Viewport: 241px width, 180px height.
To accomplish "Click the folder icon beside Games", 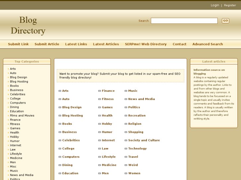I will click(99, 107).
